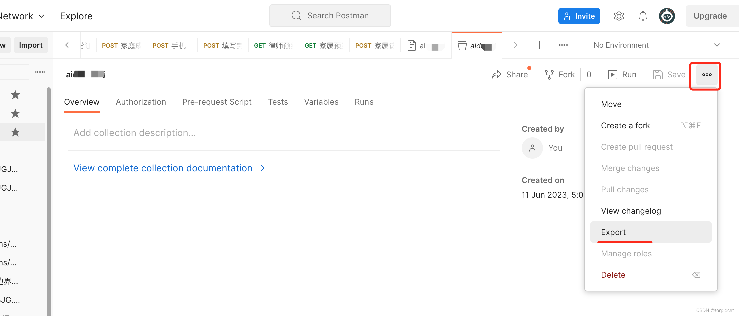Open the documentation tab labeled ai
Screen dimensions: 739x316
coord(426,45)
